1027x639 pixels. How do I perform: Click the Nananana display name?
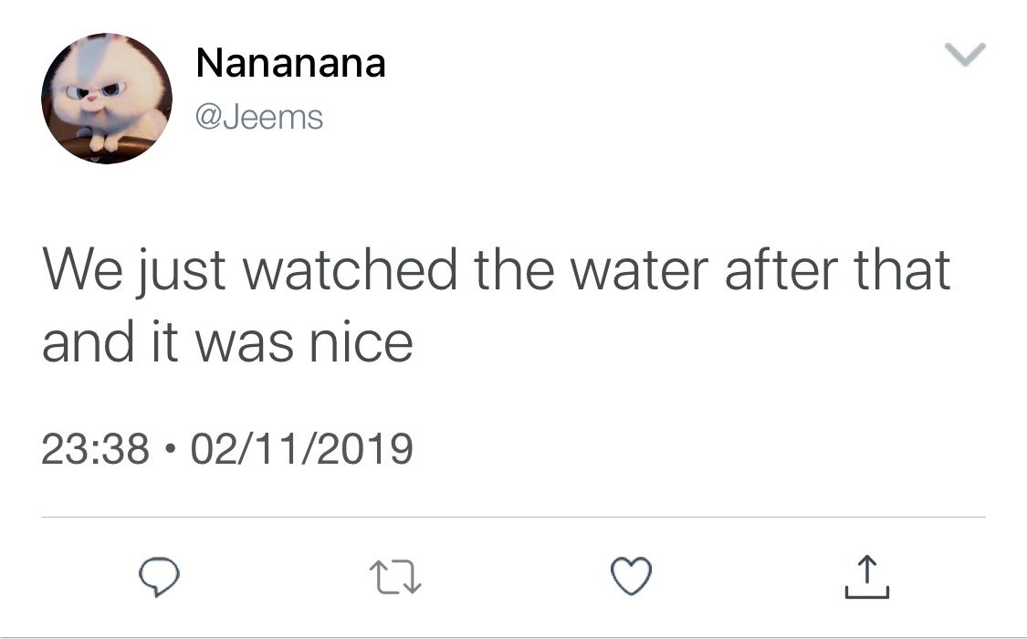pyautogui.click(x=291, y=63)
